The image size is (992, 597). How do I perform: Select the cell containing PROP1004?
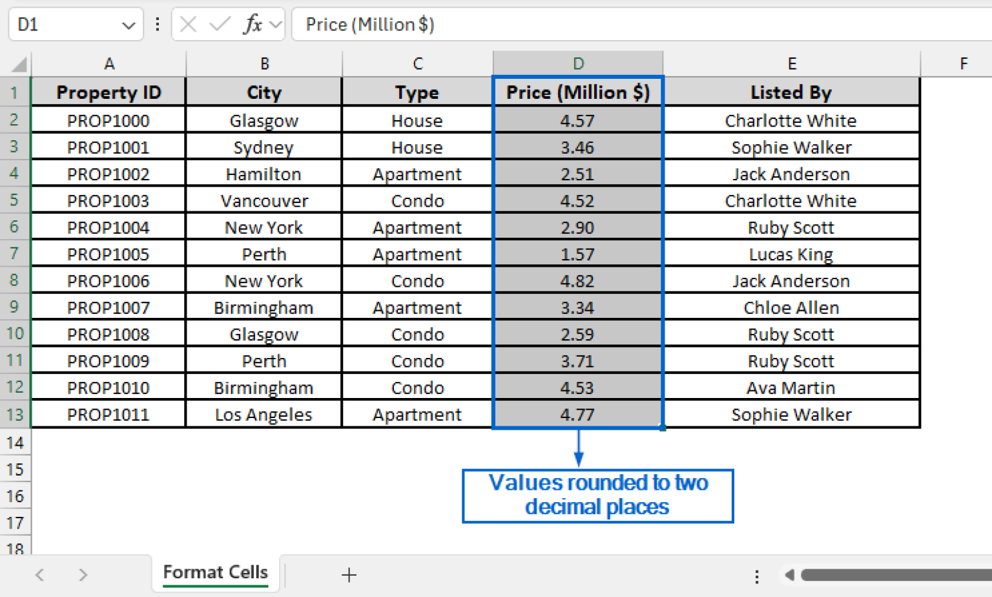108,227
